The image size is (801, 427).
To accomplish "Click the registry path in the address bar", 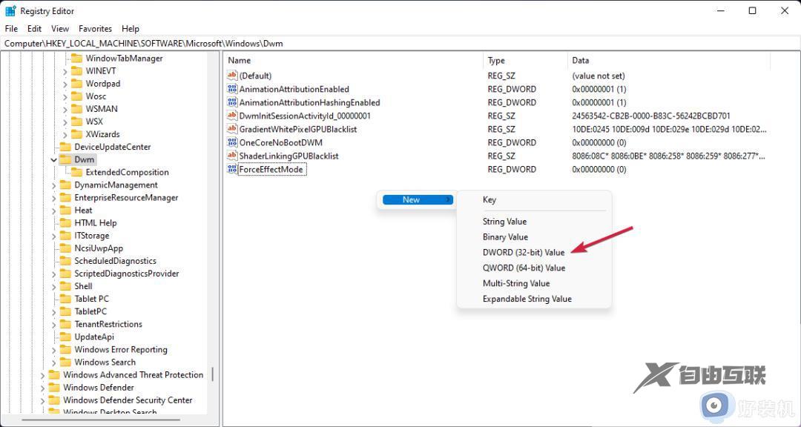I will (x=148, y=43).
